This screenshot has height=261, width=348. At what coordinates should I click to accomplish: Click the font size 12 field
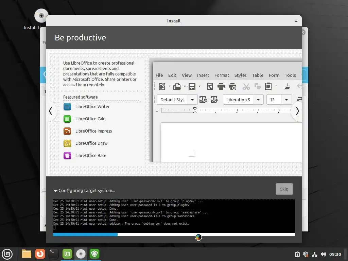coord(274,100)
